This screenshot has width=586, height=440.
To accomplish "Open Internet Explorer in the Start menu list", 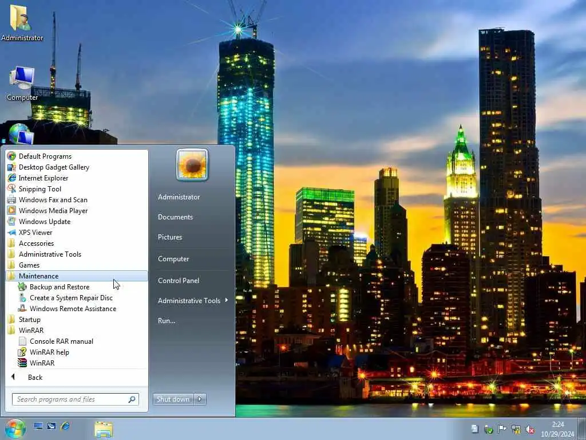I will coord(43,178).
